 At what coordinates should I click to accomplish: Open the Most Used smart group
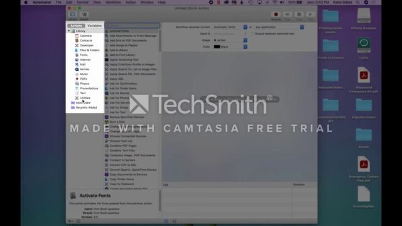(x=83, y=103)
